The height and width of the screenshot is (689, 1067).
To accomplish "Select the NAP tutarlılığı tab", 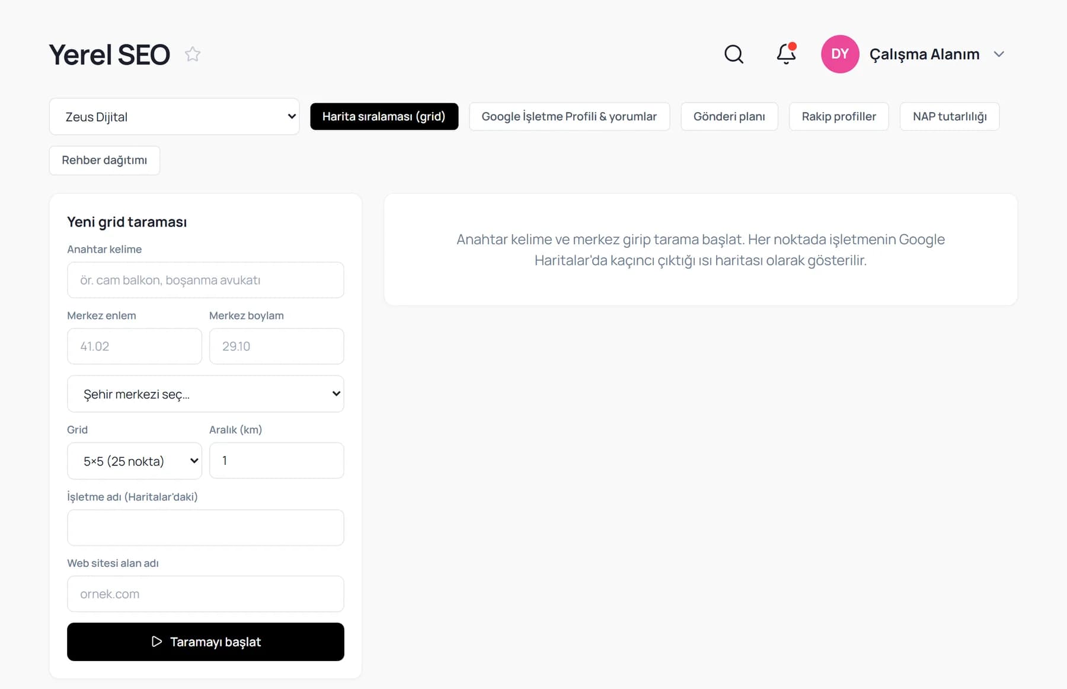I will pyautogui.click(x=950, y=116).
